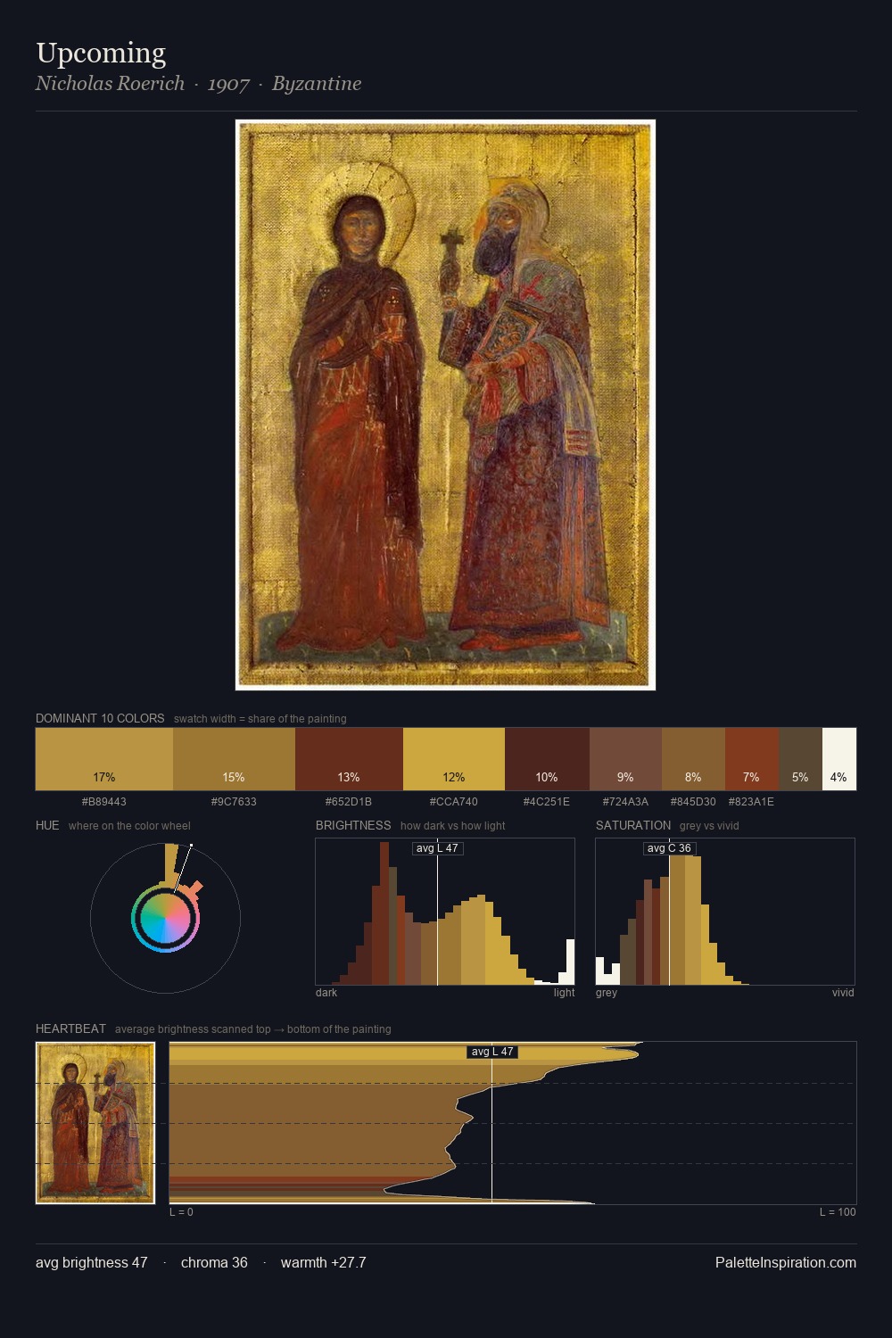Viewport: 892px width, 1338px height.
Task: Click the style label 'Byzantine'
Action: pos(317,84)
